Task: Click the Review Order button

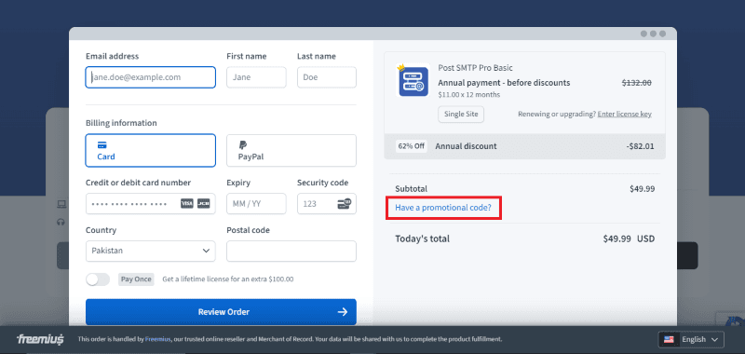Action: (221, 312)
